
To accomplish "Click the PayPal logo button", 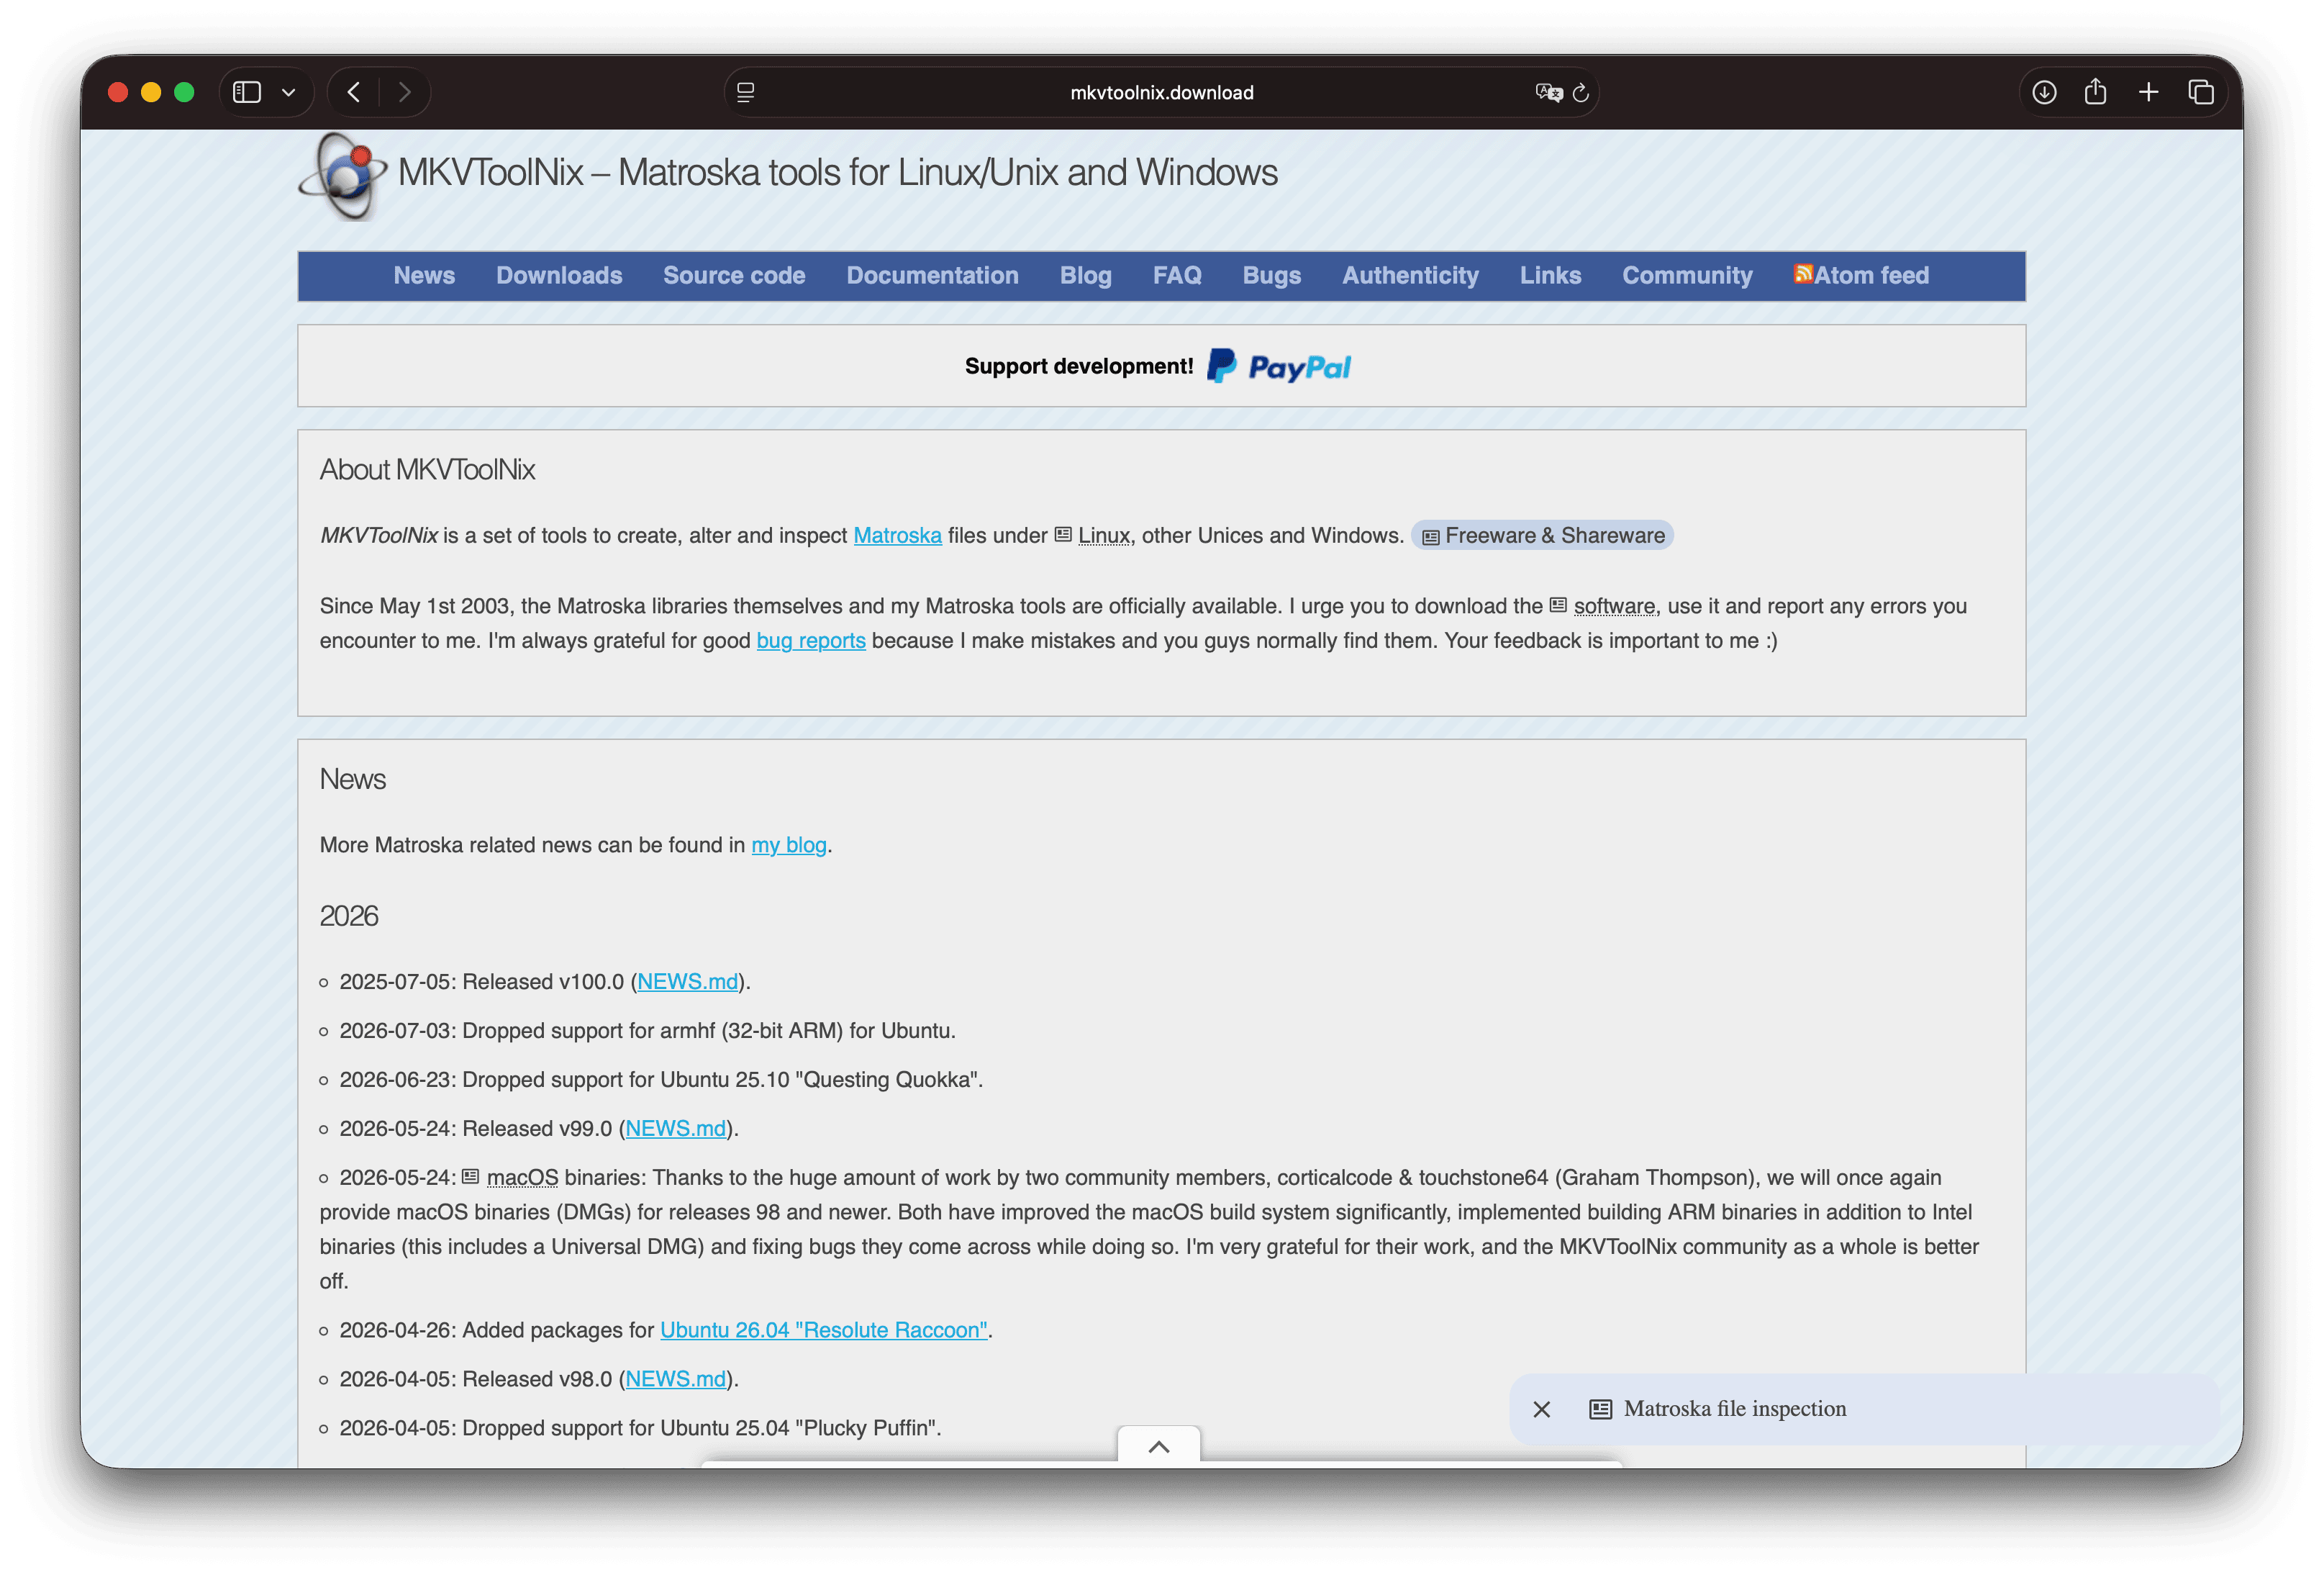I will tap(1279, 366).
